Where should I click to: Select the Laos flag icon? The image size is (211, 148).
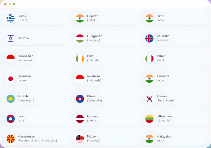[x=11, y=119]
